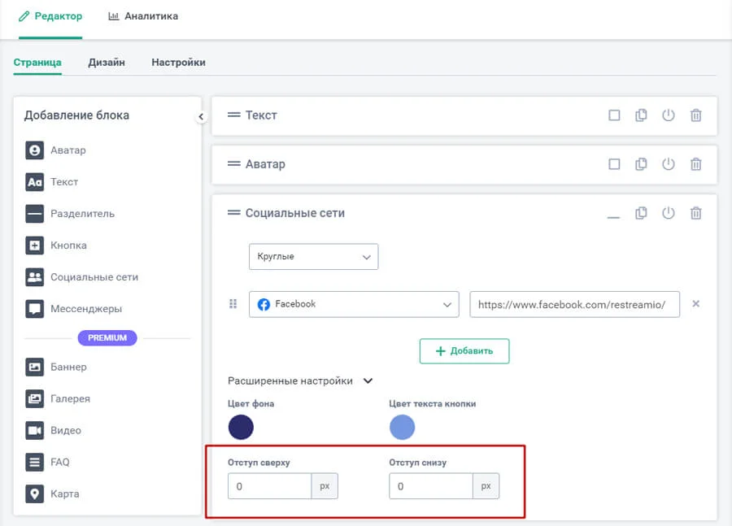Screen dimensions: 732x526
Task: Click the Добавить button
Action: pyautogui.click(x=464, y=351)
